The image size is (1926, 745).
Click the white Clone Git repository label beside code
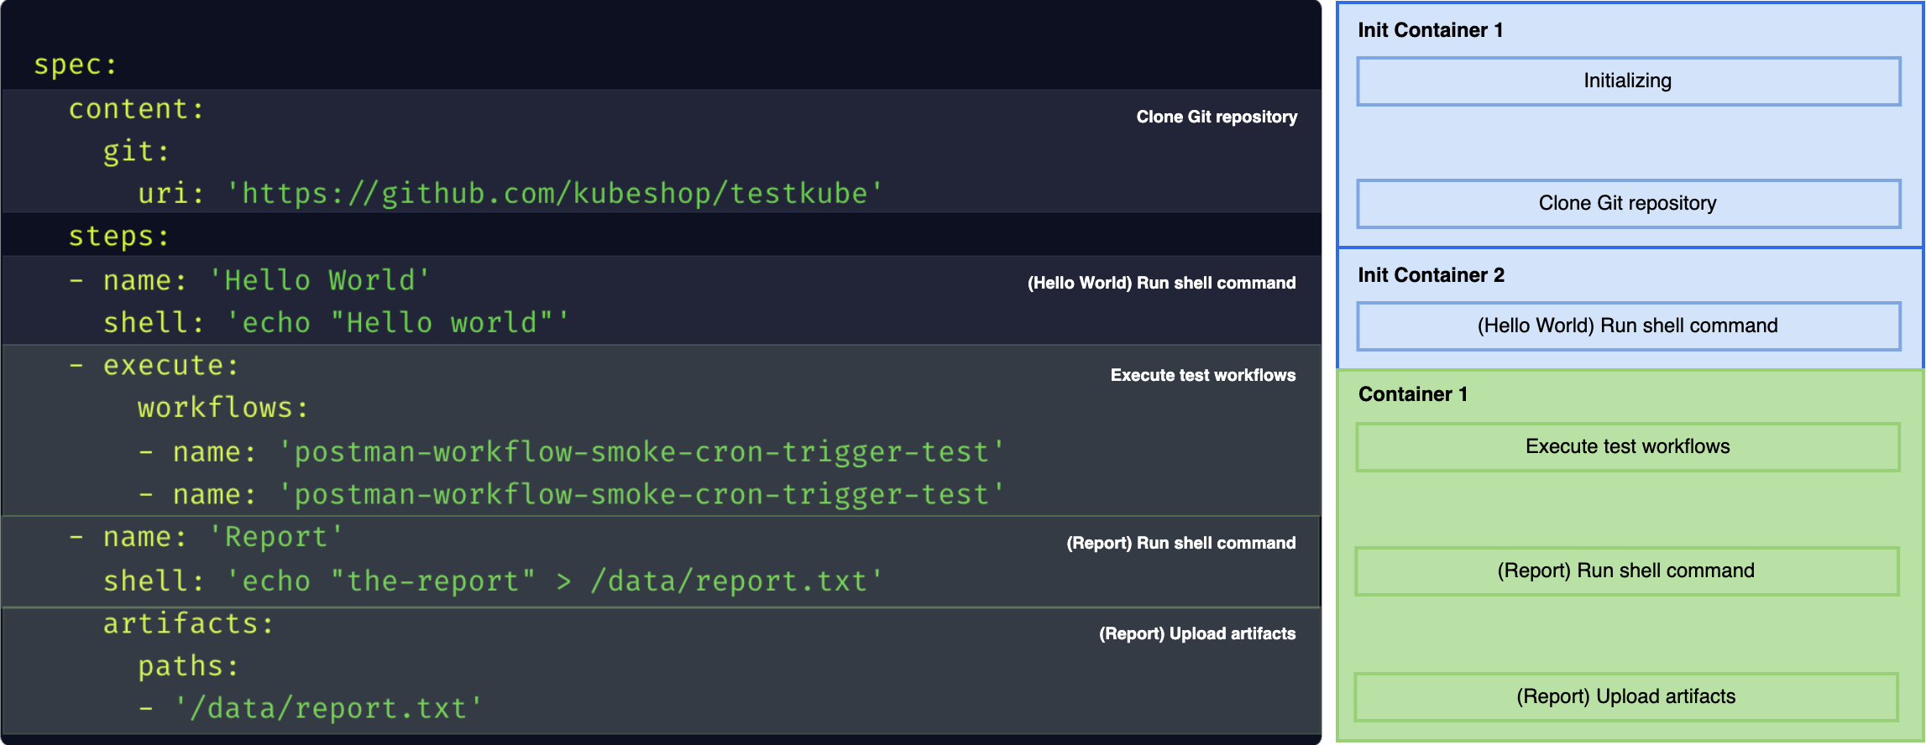tap(1217, 117)
